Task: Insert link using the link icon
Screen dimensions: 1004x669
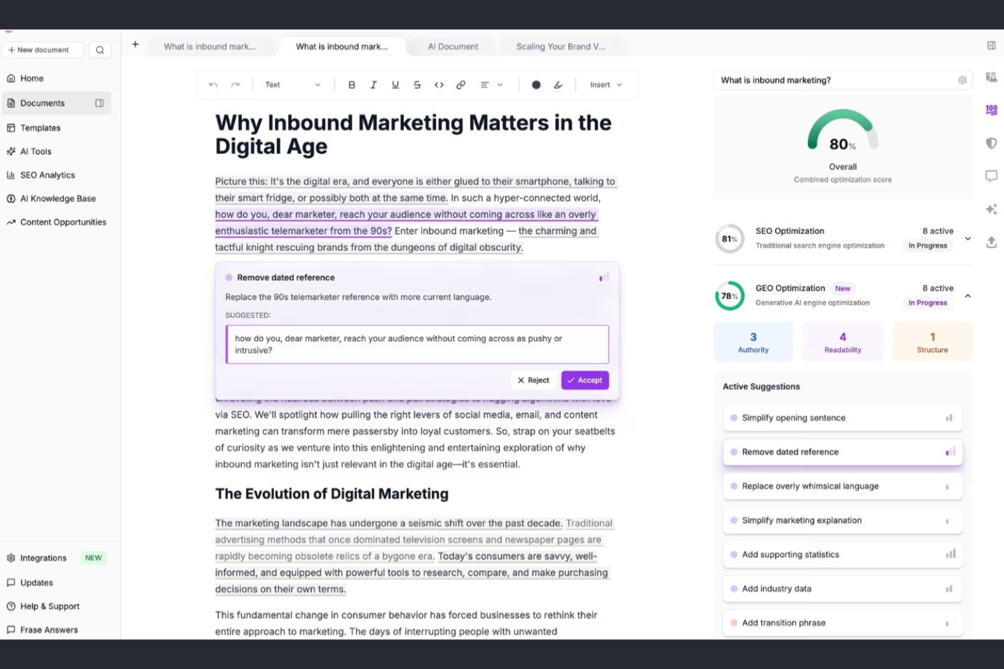Action: click(x=461, y=85)
